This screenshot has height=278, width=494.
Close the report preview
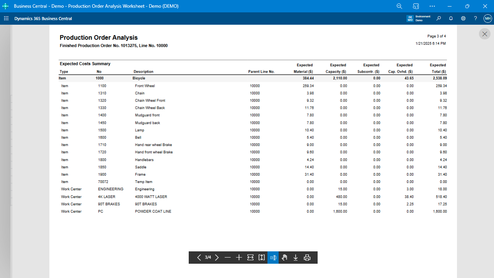point(485,34)
